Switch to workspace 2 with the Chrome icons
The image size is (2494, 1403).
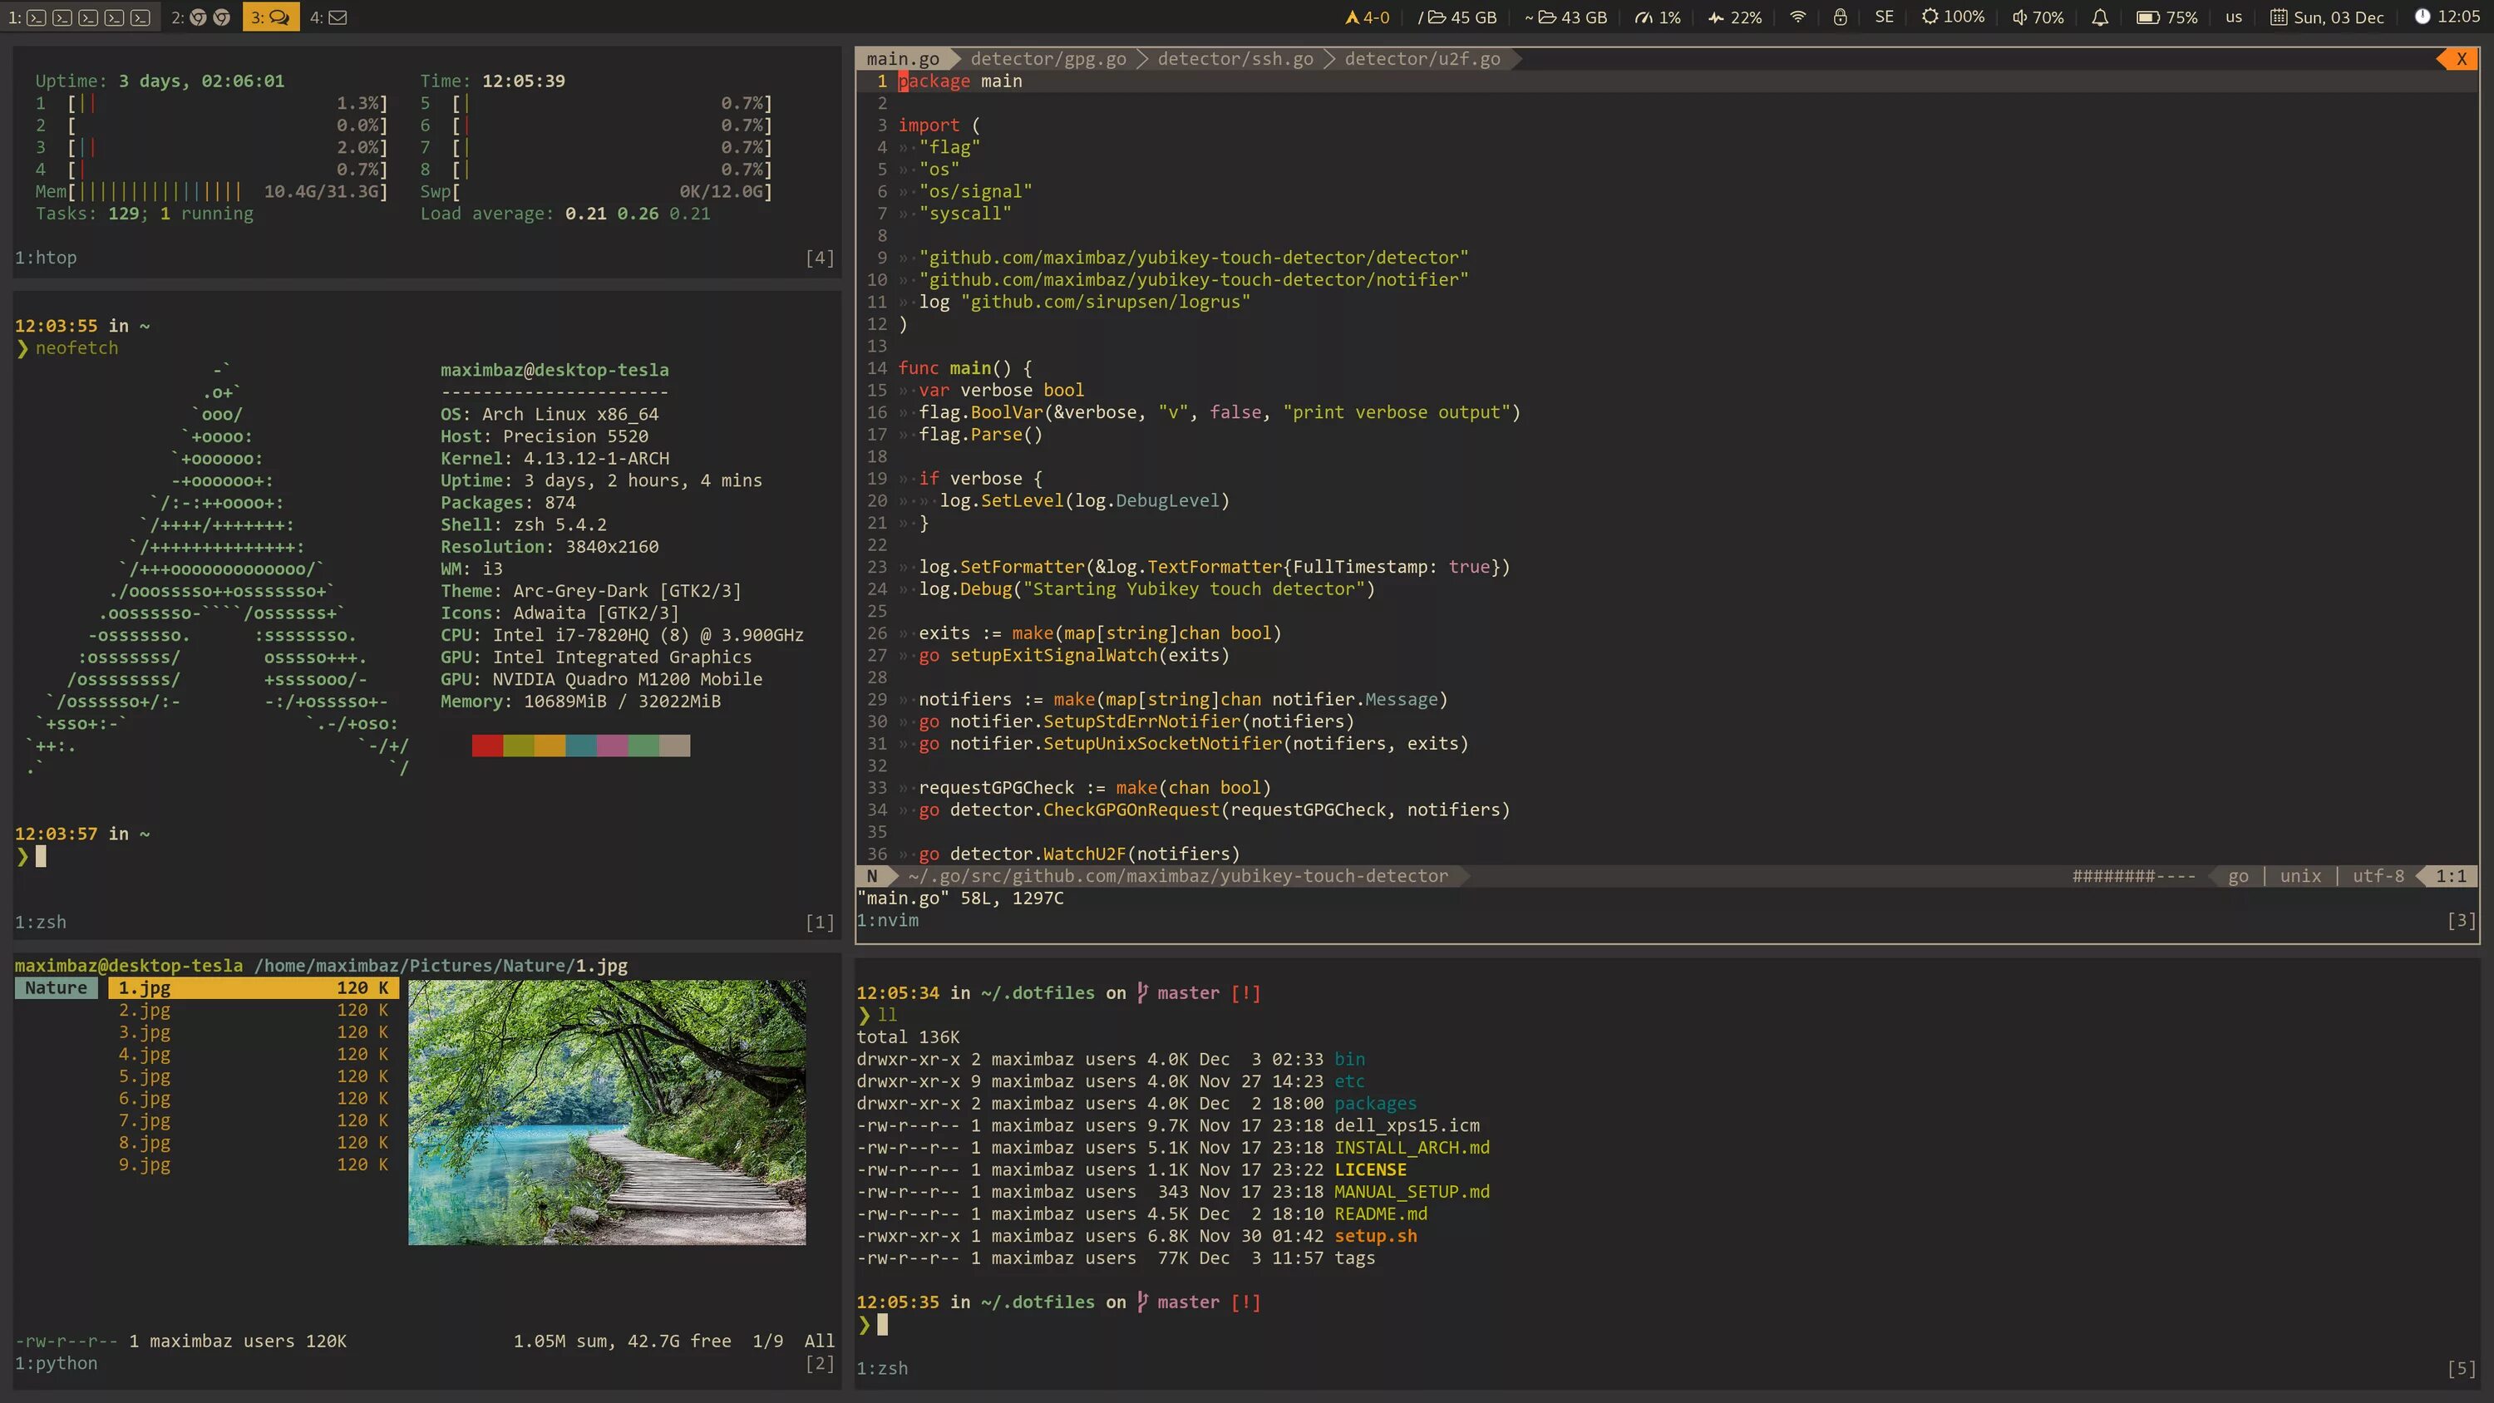200,17
